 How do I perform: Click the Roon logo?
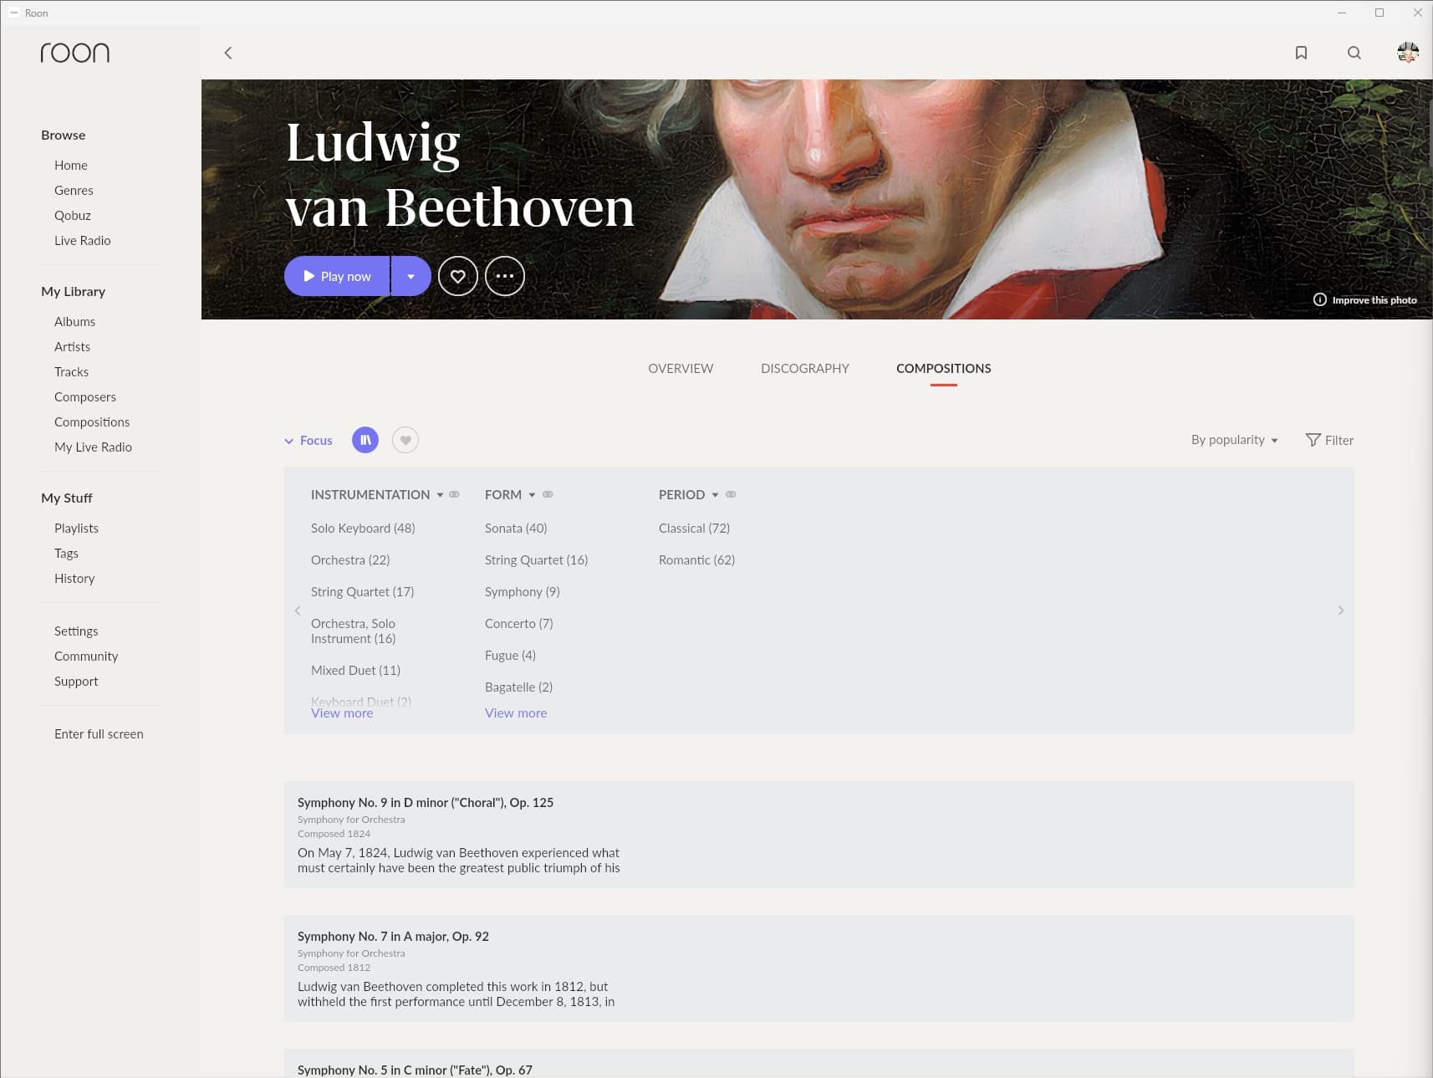pyautogui.click(x=75, y=53)
